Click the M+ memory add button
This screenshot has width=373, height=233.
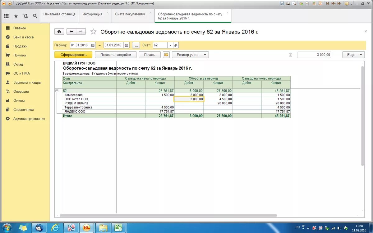(x=334, y=3)
